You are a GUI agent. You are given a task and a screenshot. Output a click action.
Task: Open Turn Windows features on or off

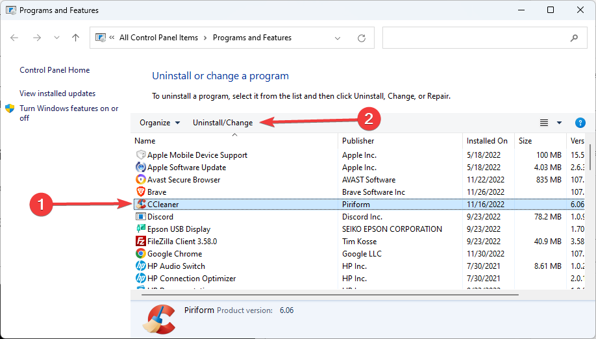pos(69,113)
